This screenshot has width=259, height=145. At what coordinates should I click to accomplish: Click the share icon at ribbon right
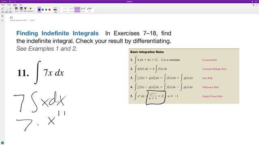pos(257,5)
